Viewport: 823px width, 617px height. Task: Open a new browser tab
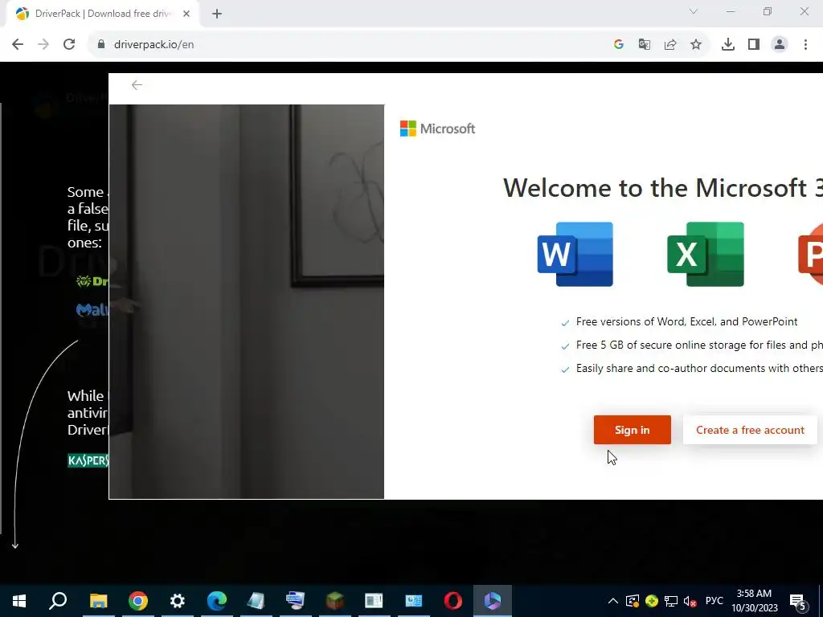[217, 14]
